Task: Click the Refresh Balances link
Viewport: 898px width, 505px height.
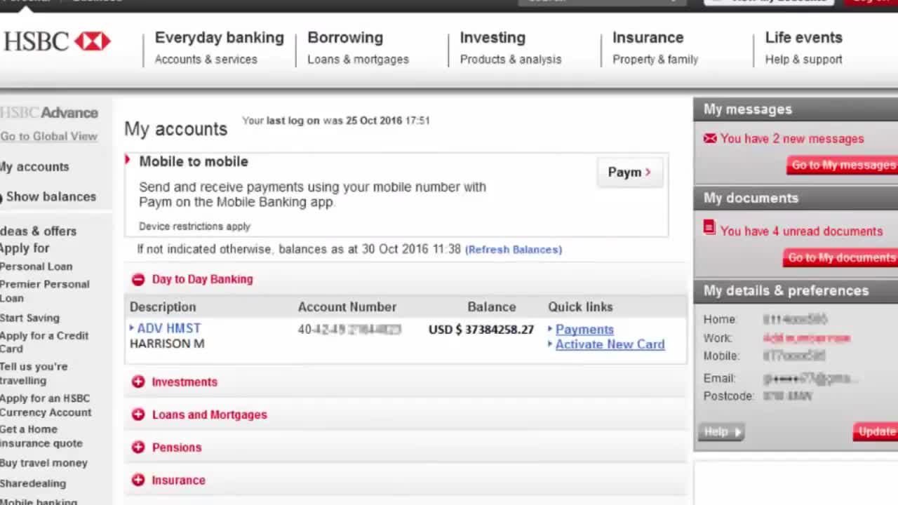Action: click(x=514, y=250)
